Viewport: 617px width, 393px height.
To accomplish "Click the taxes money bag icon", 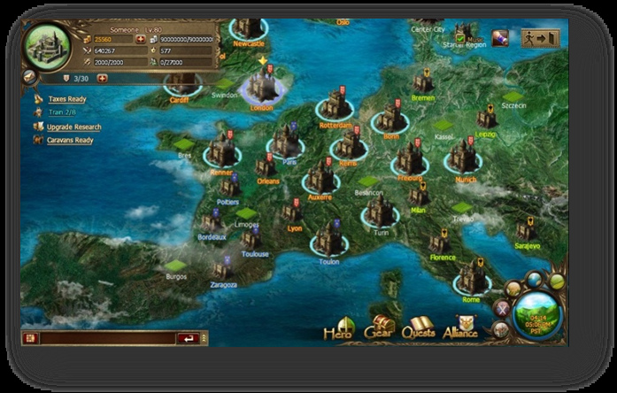I will tap(38, 99).
